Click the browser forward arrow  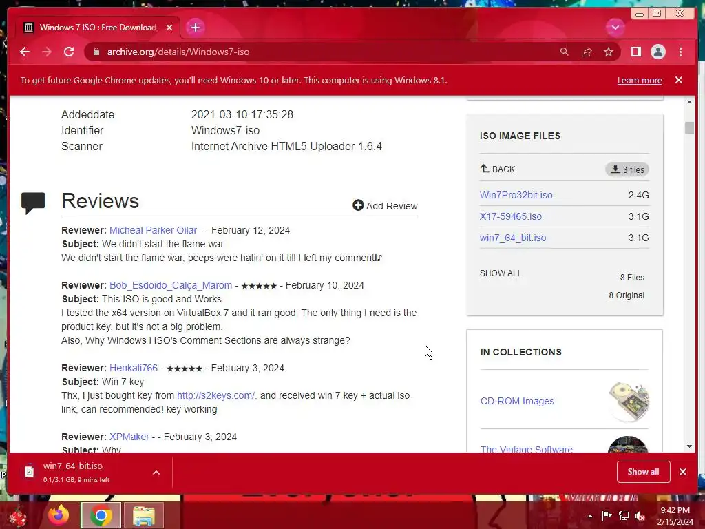coord(47,52)
